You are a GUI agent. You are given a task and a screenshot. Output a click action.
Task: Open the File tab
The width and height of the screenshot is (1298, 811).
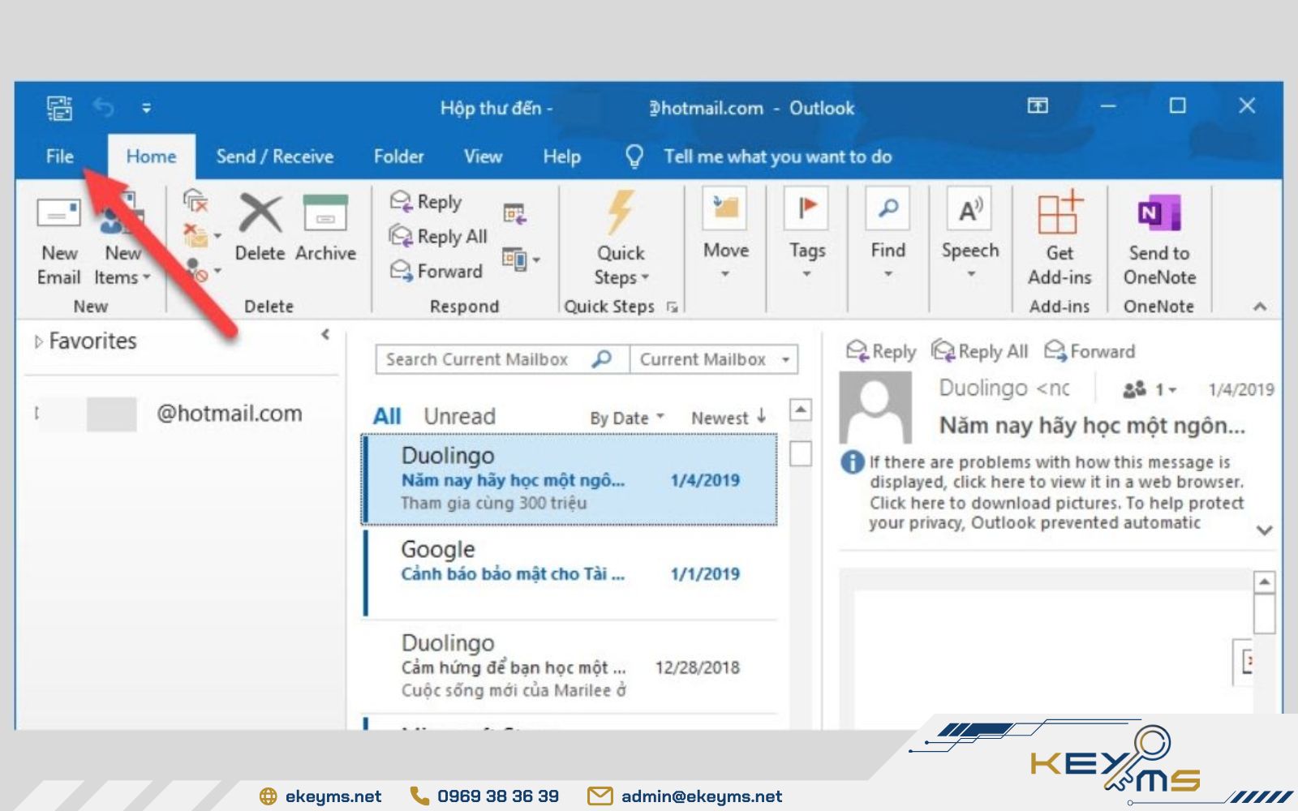(x=59, y=157)
